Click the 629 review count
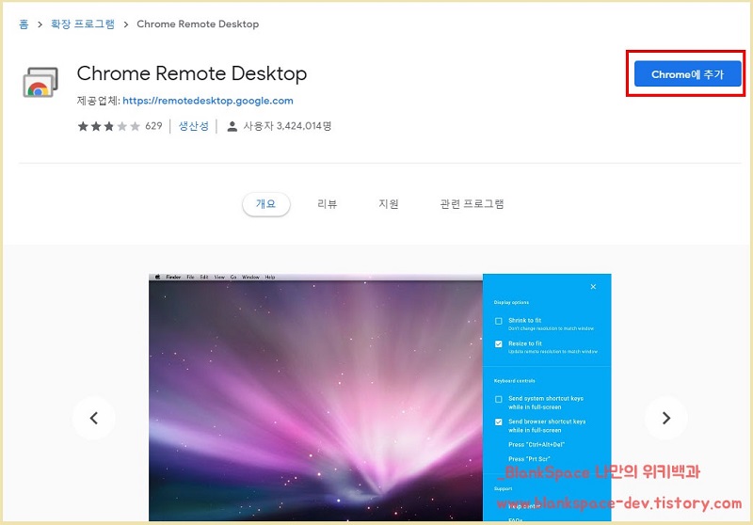Image resolution: width=753 pixels, height=525 pixels. coord(153,126)
